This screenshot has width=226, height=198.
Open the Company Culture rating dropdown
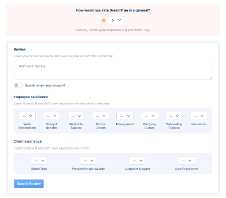[x=150, y=116]
